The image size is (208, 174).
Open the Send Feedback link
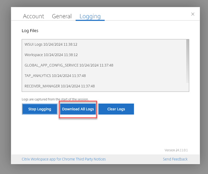coord(175,159)
